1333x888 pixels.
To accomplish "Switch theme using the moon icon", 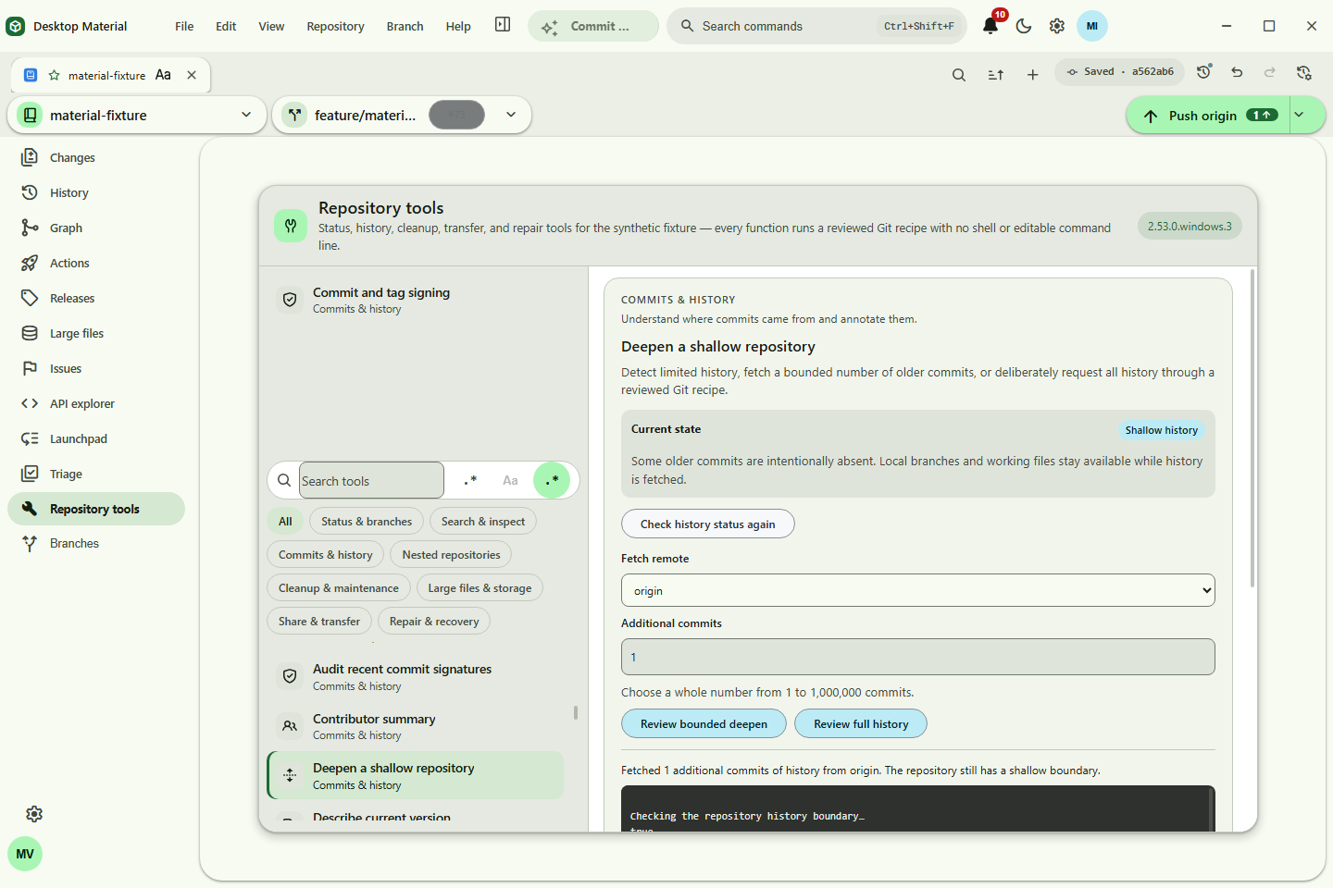I will [1024, 26].
